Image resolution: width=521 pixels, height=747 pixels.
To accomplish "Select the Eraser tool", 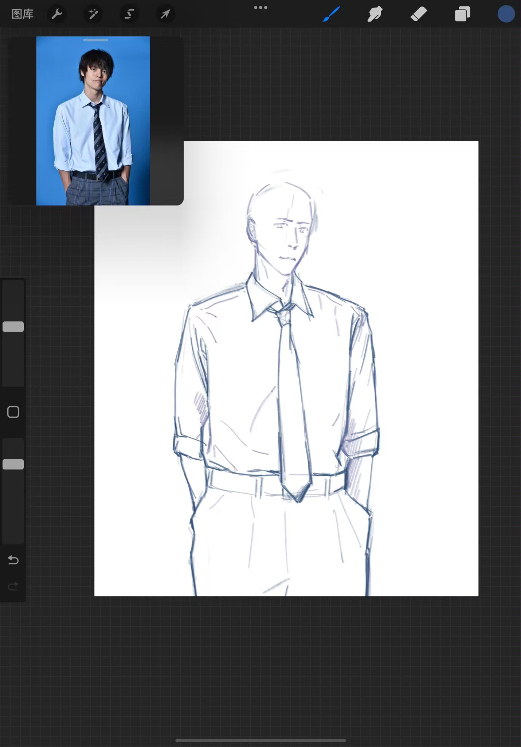I will click(419, 14).
